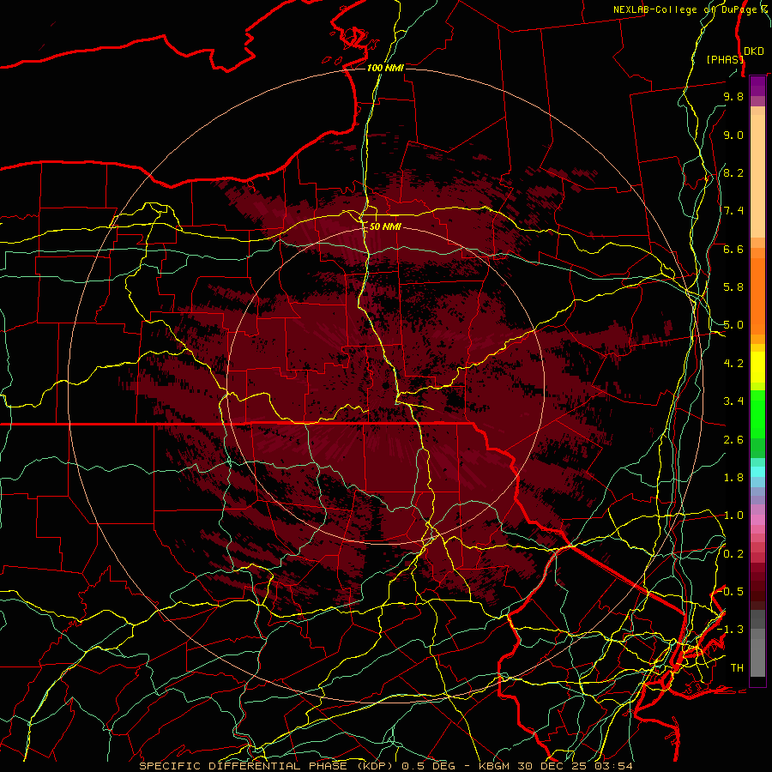This screenshot has width=772, height=772.
Task: Pick the yellow swatch beside 4.2
Action: (x=757, y=367)
